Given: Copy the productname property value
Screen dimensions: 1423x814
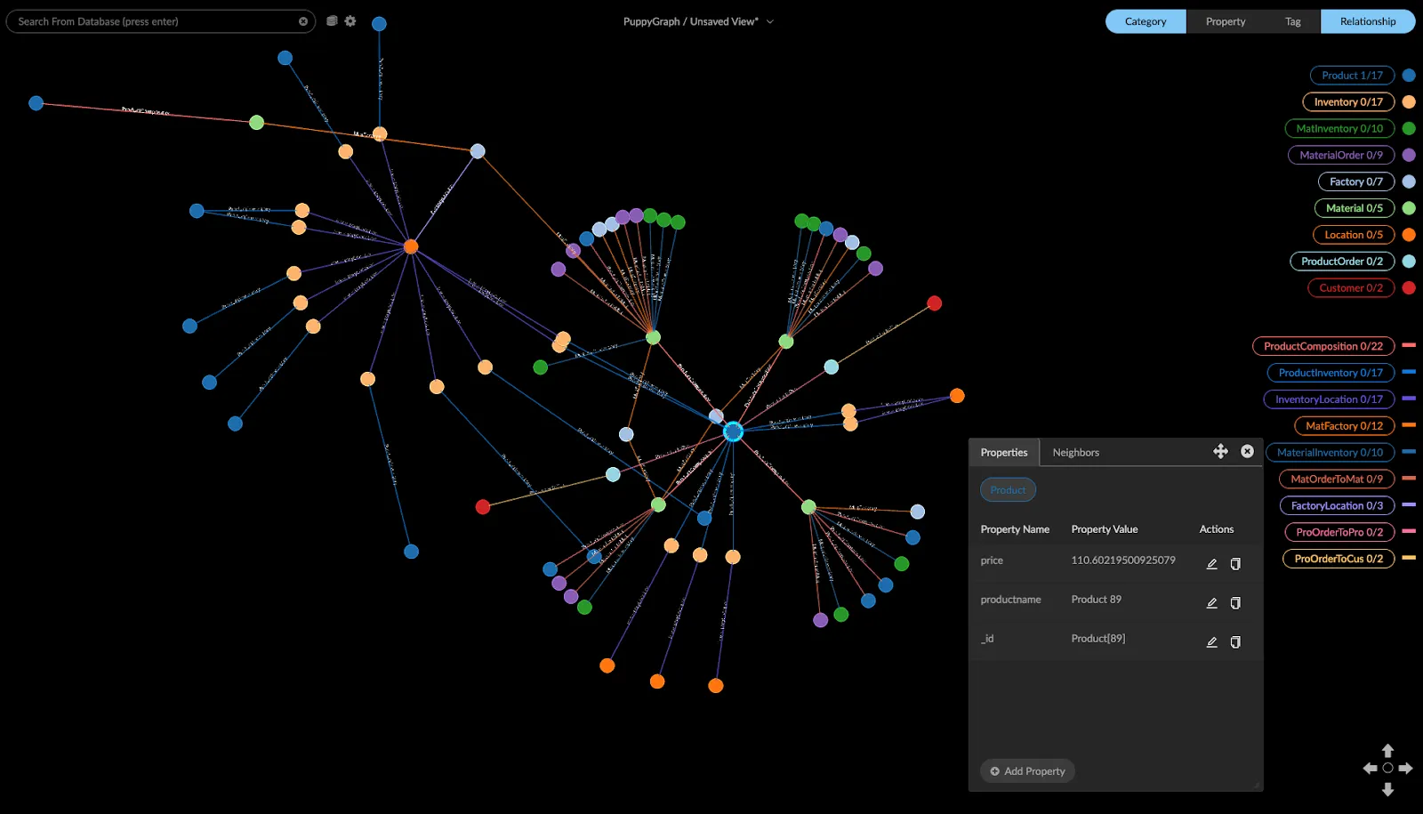Looking at the screenshot, I should [x=1235, y=603].
